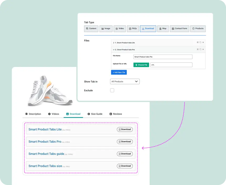Delete the Smart Product tabs Pro file
The width and height of the screenshot is (226, 185).
pyautogui.click(x=203, y=49)
